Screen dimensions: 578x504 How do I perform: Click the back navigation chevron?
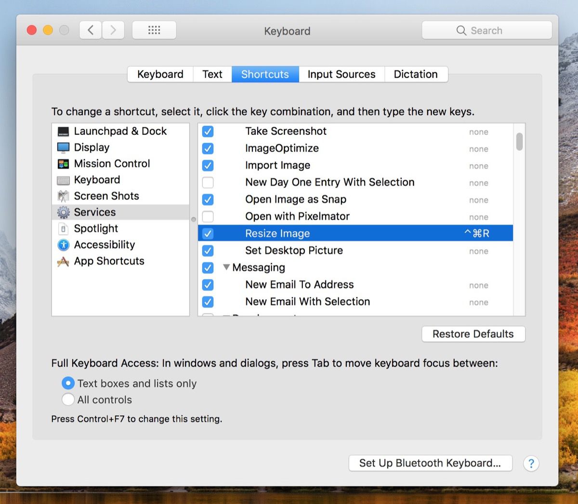tap(90, 30)
